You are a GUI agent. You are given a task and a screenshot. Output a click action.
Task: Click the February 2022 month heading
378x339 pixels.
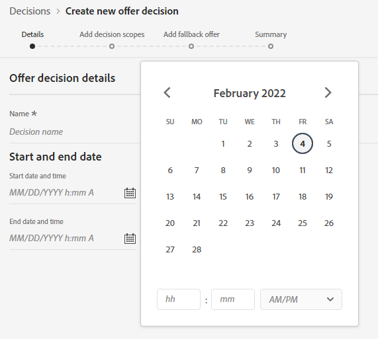(x=250, y=93)
